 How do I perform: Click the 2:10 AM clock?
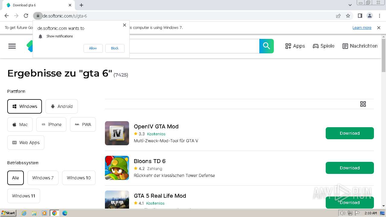point(371,213)
